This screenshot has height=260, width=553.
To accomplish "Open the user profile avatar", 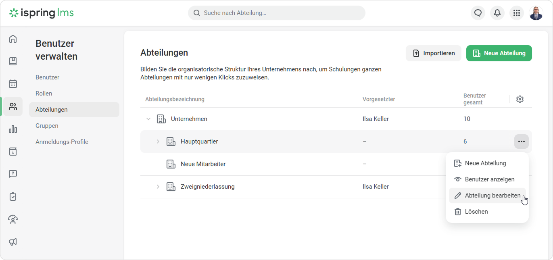I will (536, 13).
